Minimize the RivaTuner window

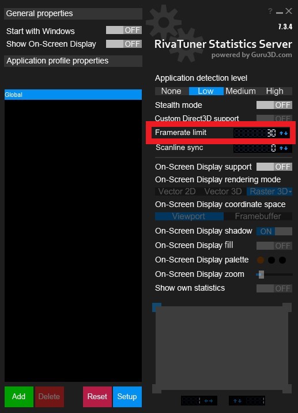[280, 13]
